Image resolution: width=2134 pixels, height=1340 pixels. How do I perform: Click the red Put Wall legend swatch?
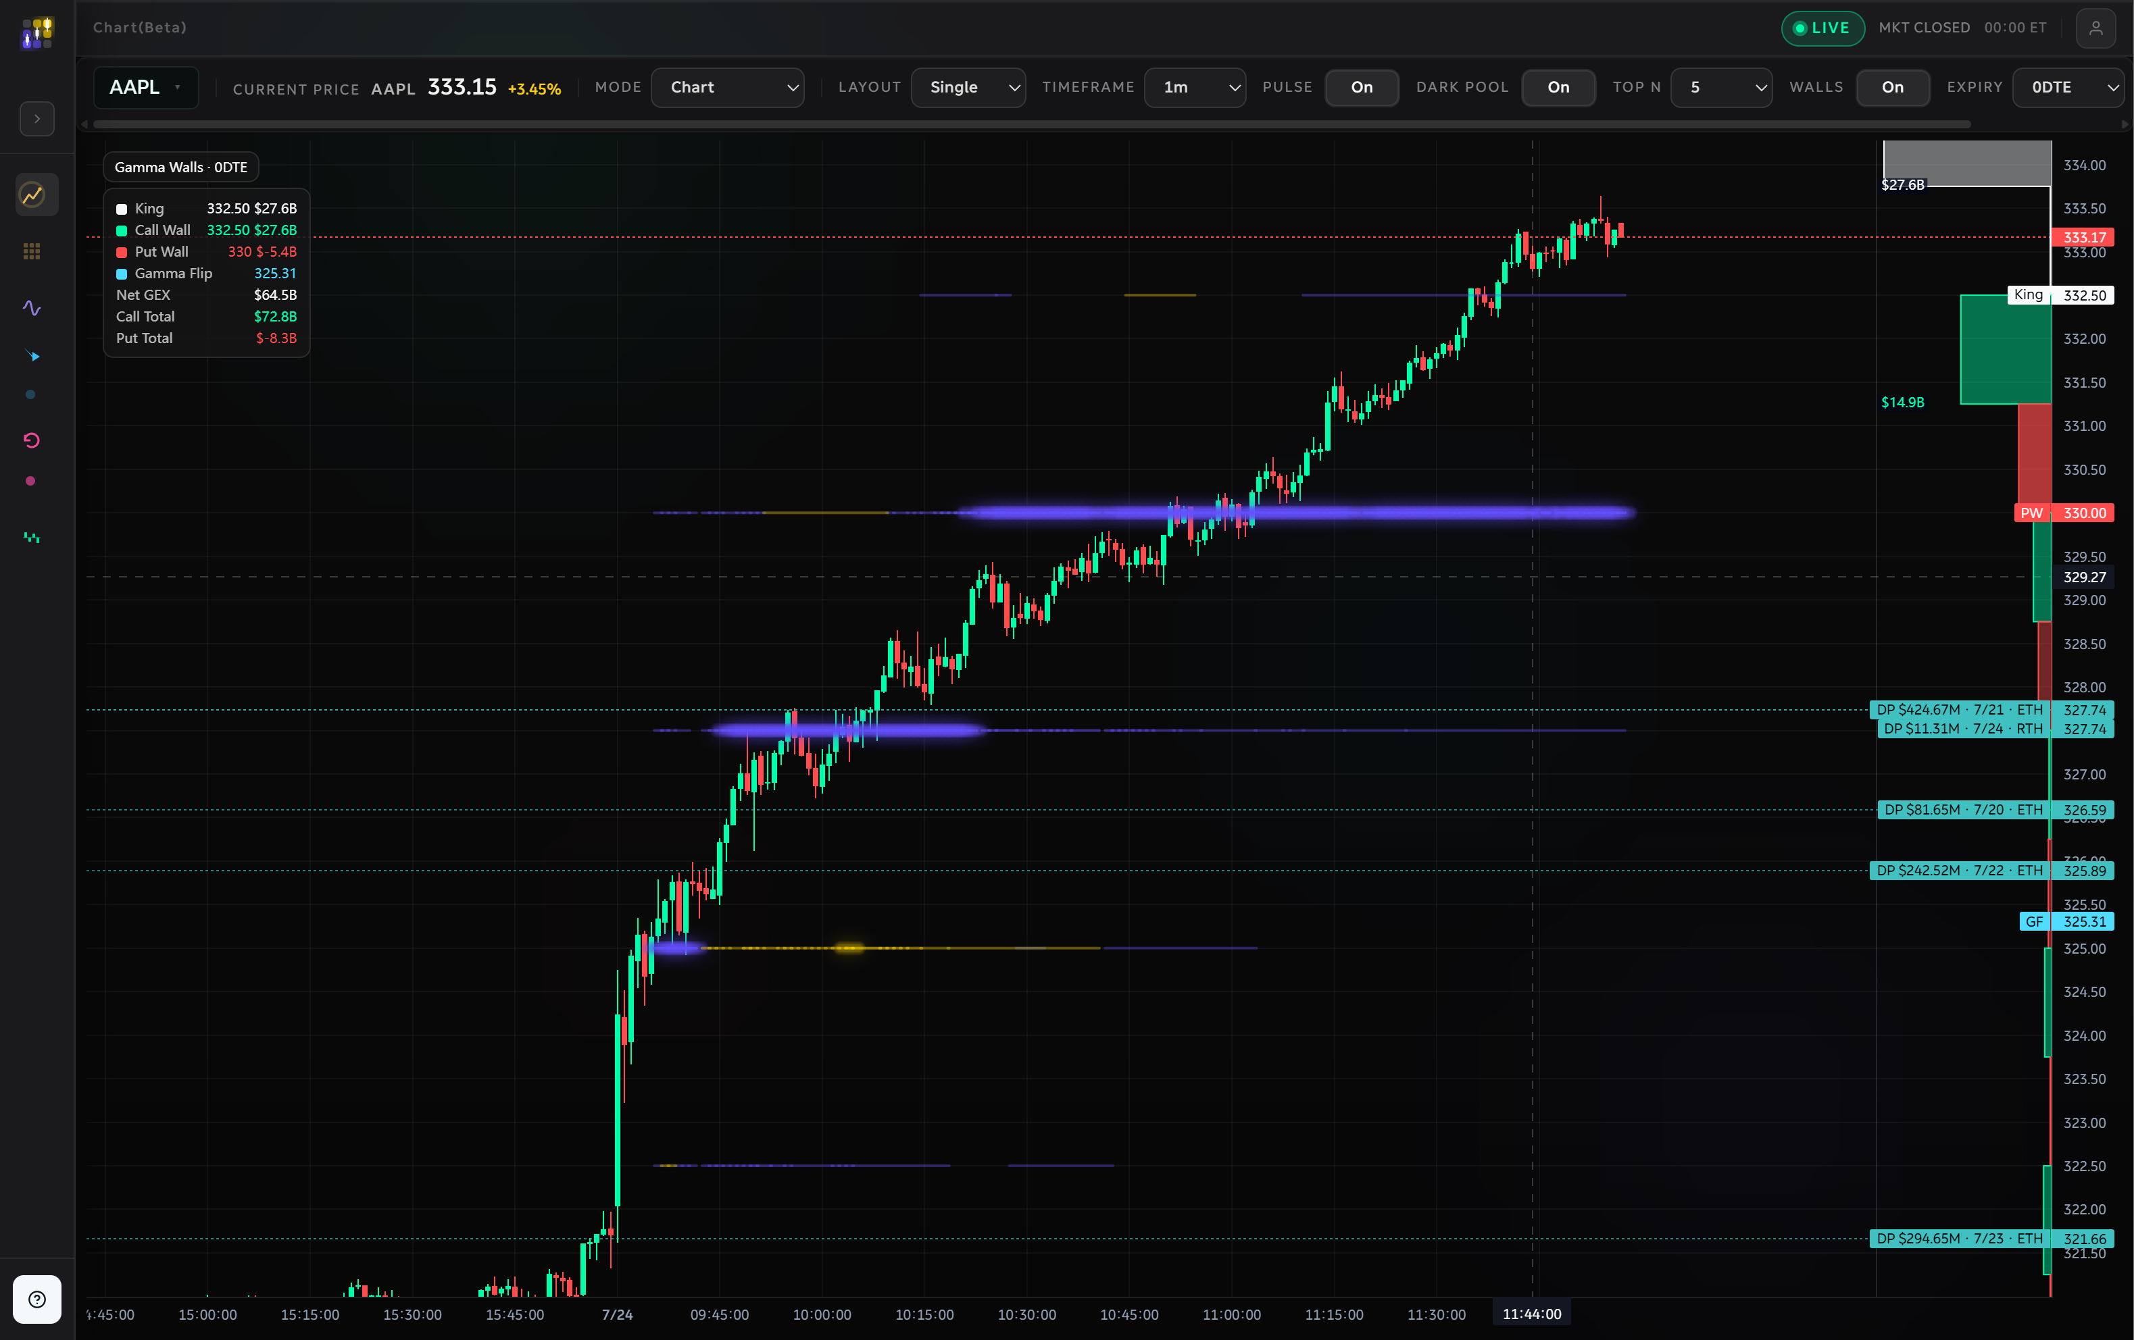122,253
